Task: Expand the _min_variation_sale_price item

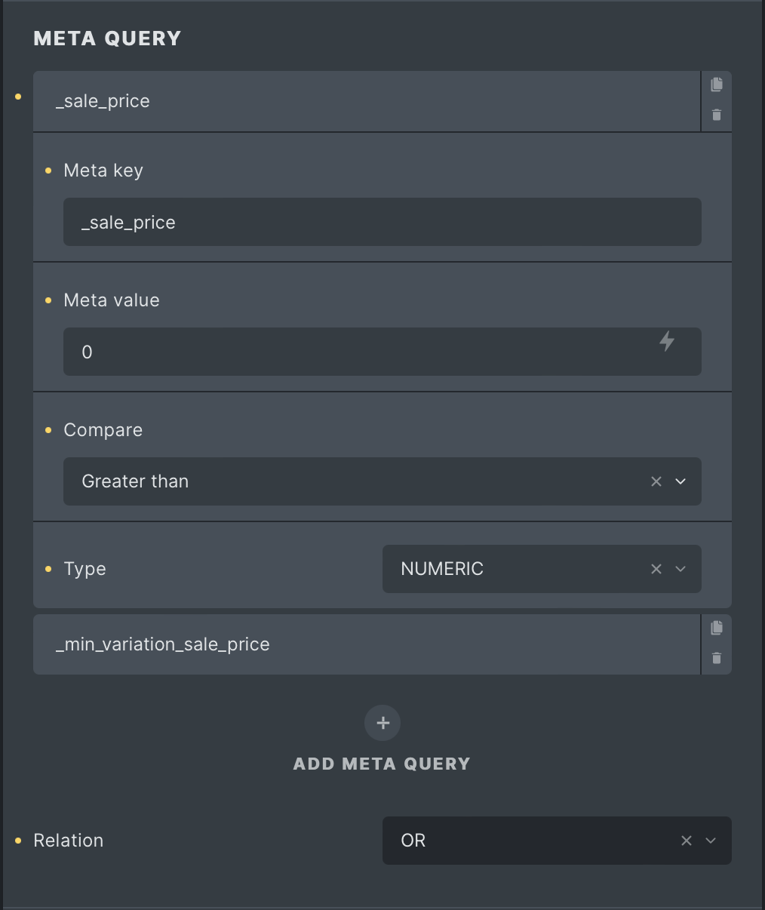Action: [x=367, y=644]
